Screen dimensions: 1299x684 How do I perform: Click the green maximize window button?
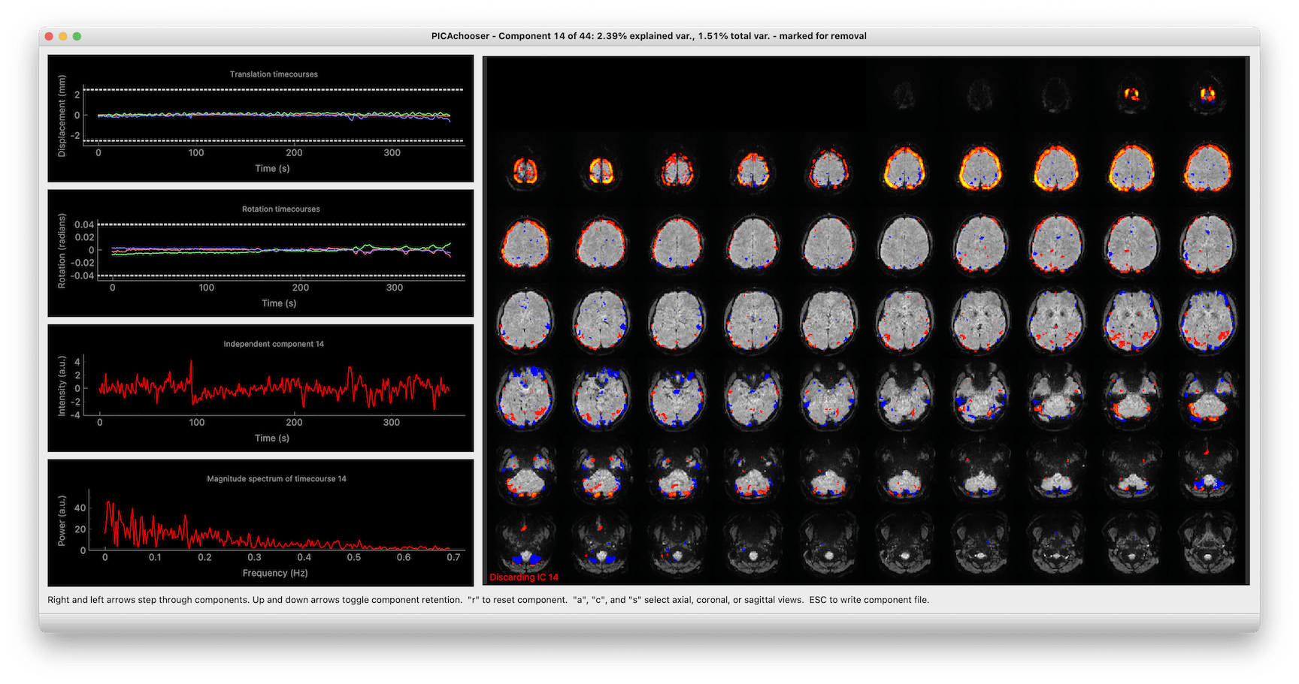pyautogui.click(x=77, y=36)
